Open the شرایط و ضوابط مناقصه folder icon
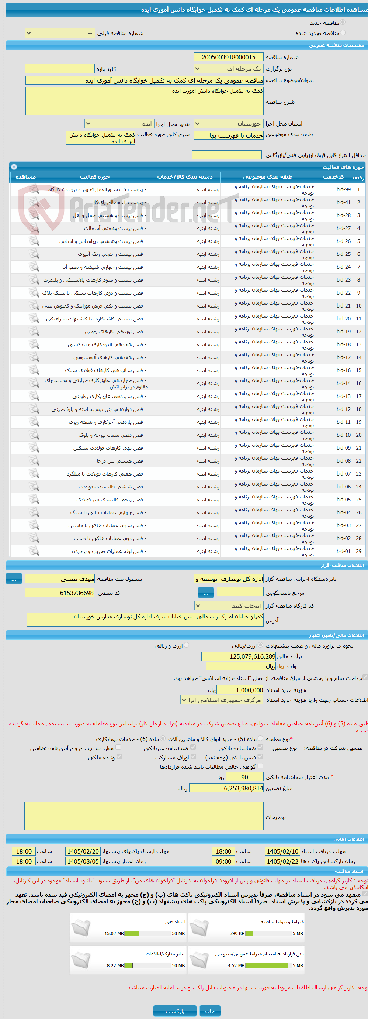 coord(199,927)
